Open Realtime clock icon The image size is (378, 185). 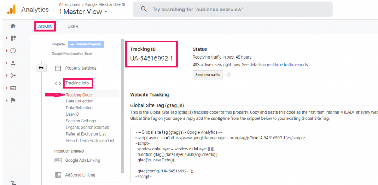[13, 50]
